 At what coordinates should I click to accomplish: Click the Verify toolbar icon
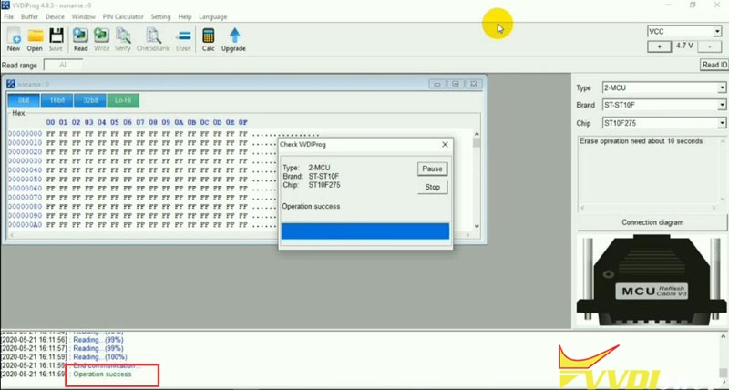(x=123, y=39)
